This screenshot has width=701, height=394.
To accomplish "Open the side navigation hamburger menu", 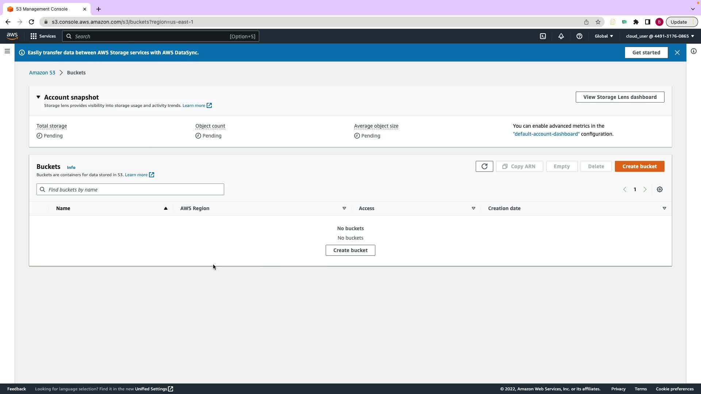I will coord(7,51).
